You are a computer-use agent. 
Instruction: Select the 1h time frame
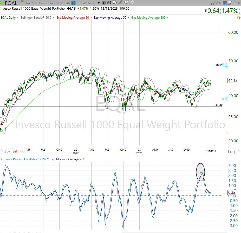coord(57,3)
